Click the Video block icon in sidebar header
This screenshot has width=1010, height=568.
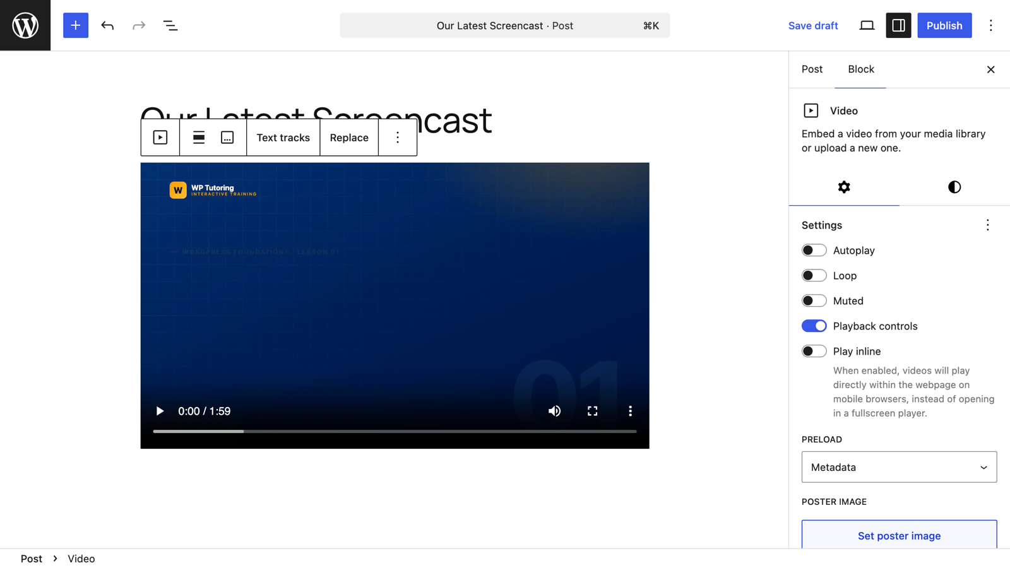coord(811,110)
